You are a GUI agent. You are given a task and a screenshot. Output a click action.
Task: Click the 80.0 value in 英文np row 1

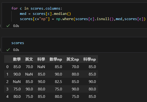point(75,74)
